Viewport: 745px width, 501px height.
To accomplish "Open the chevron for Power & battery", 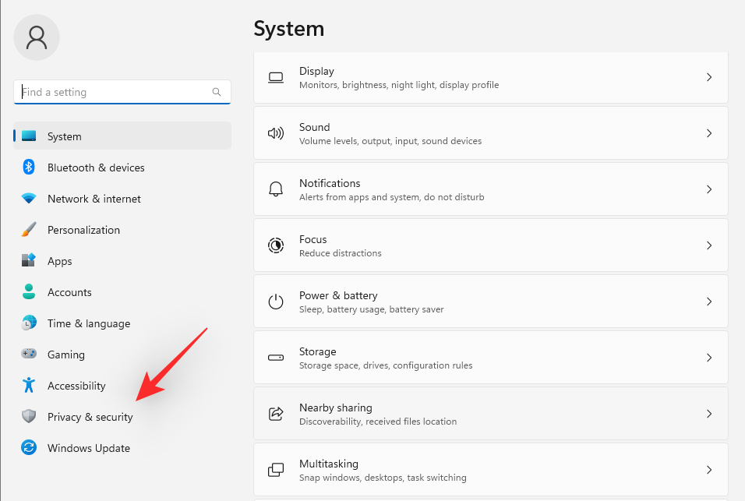I will coord(708,302).
